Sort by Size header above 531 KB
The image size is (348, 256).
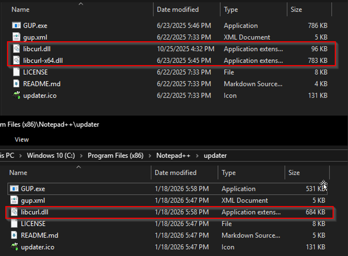coord(294,173)
